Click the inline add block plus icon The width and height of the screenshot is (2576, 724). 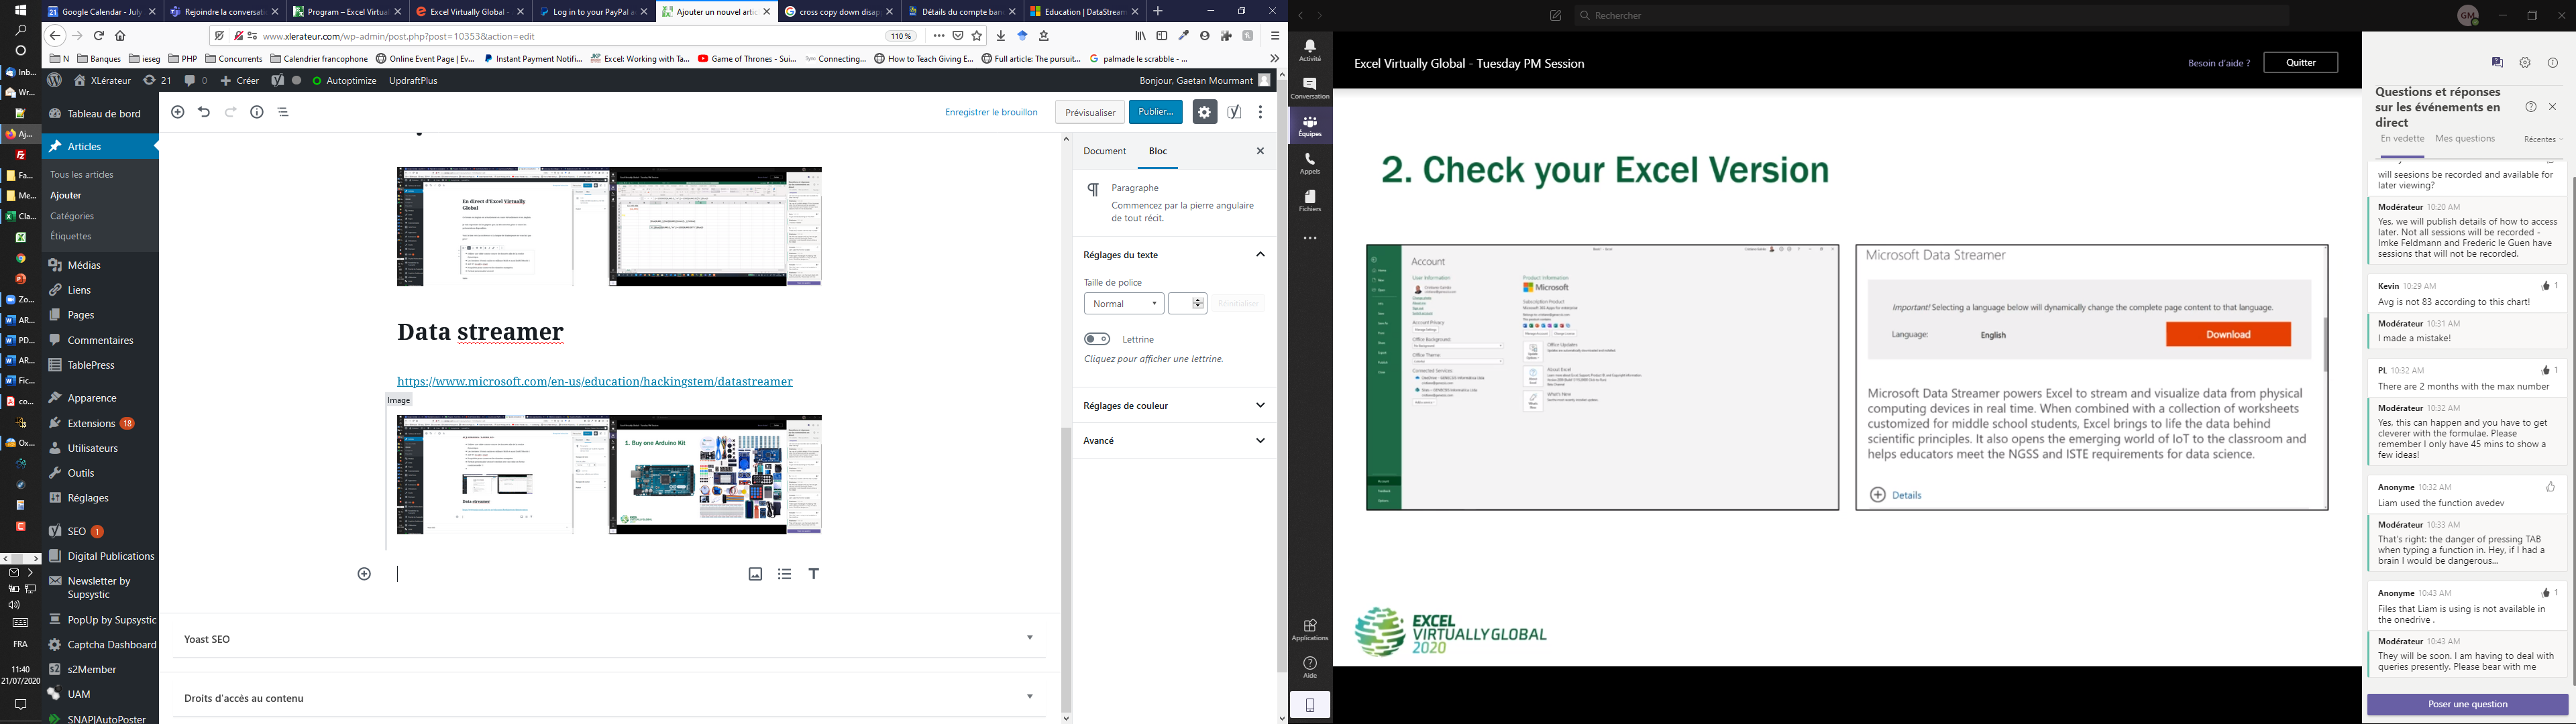tap(364, 574)
